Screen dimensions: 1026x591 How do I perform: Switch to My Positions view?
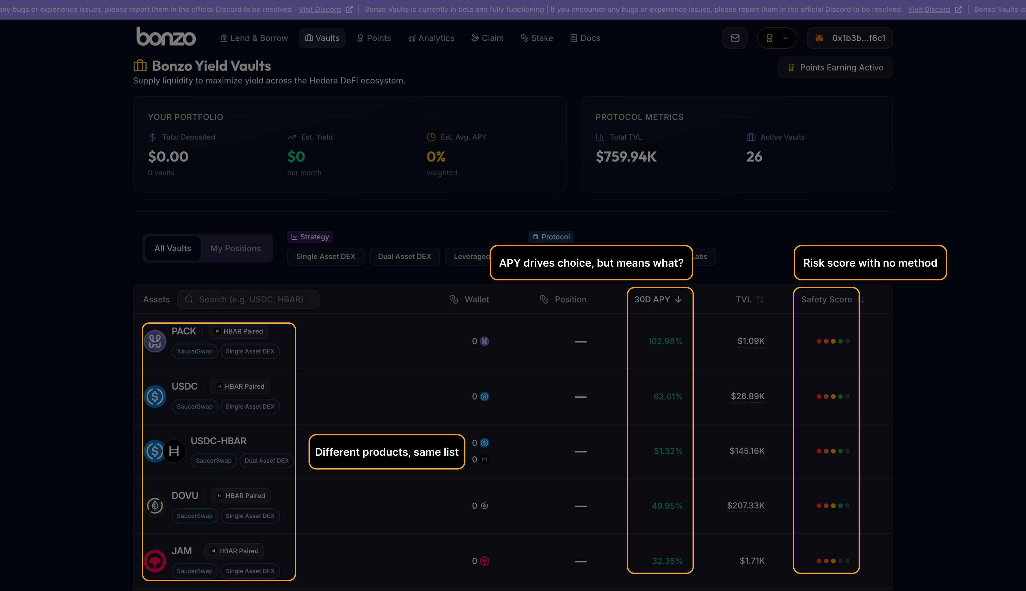235,249
